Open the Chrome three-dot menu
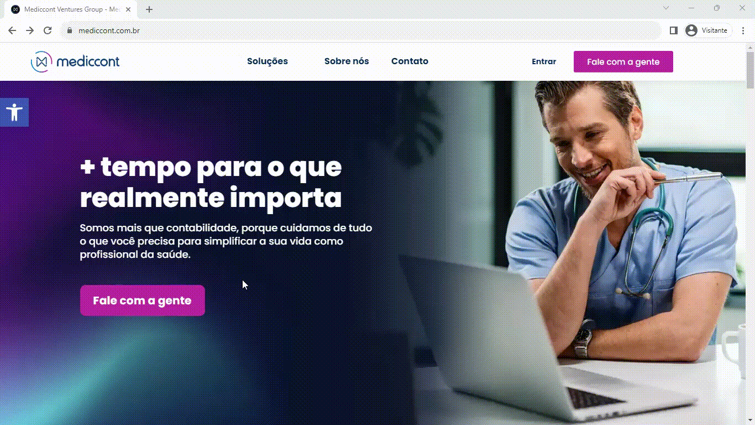 pyautogui.click(x=743, y=30)
